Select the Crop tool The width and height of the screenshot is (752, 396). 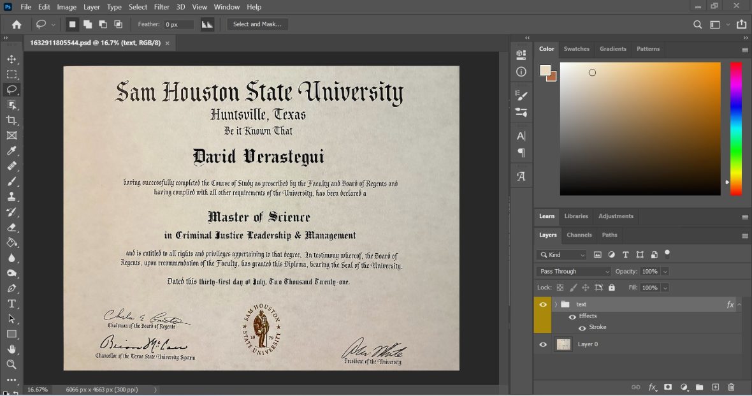(11, 120)
